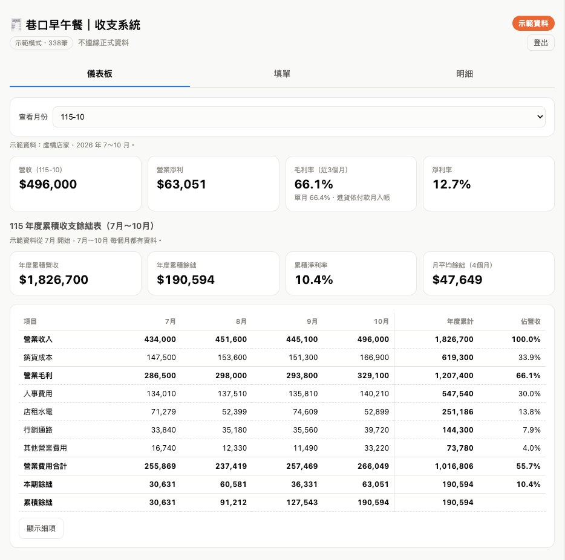Click the 淨利率 12.7% value
Viewport: 565px width, 560px height.
point(451,184)
